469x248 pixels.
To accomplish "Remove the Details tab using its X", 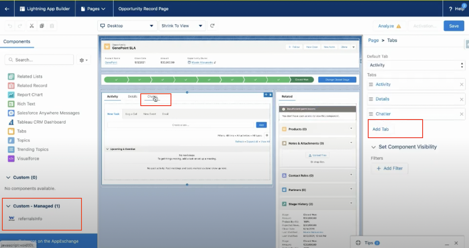I will pyautogui.click(x=462, y=99).
